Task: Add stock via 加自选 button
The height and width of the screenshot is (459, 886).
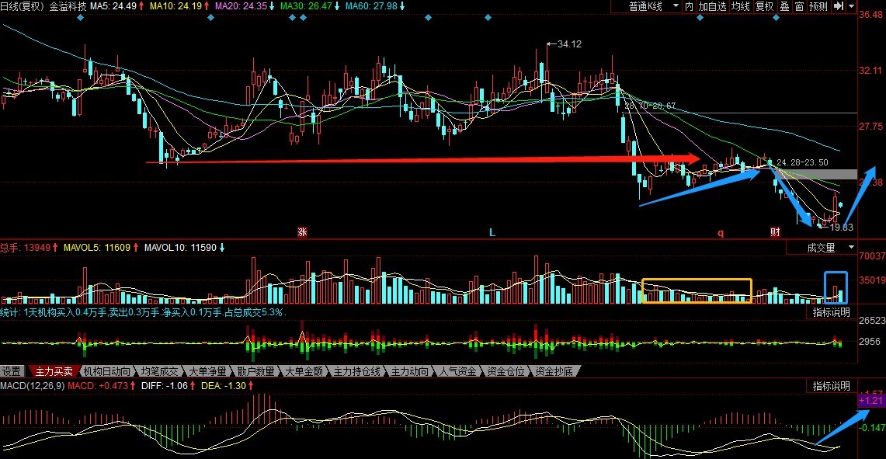Action: pos(712,7)
